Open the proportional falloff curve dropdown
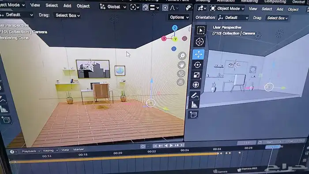309x174 pixels. 174,8
